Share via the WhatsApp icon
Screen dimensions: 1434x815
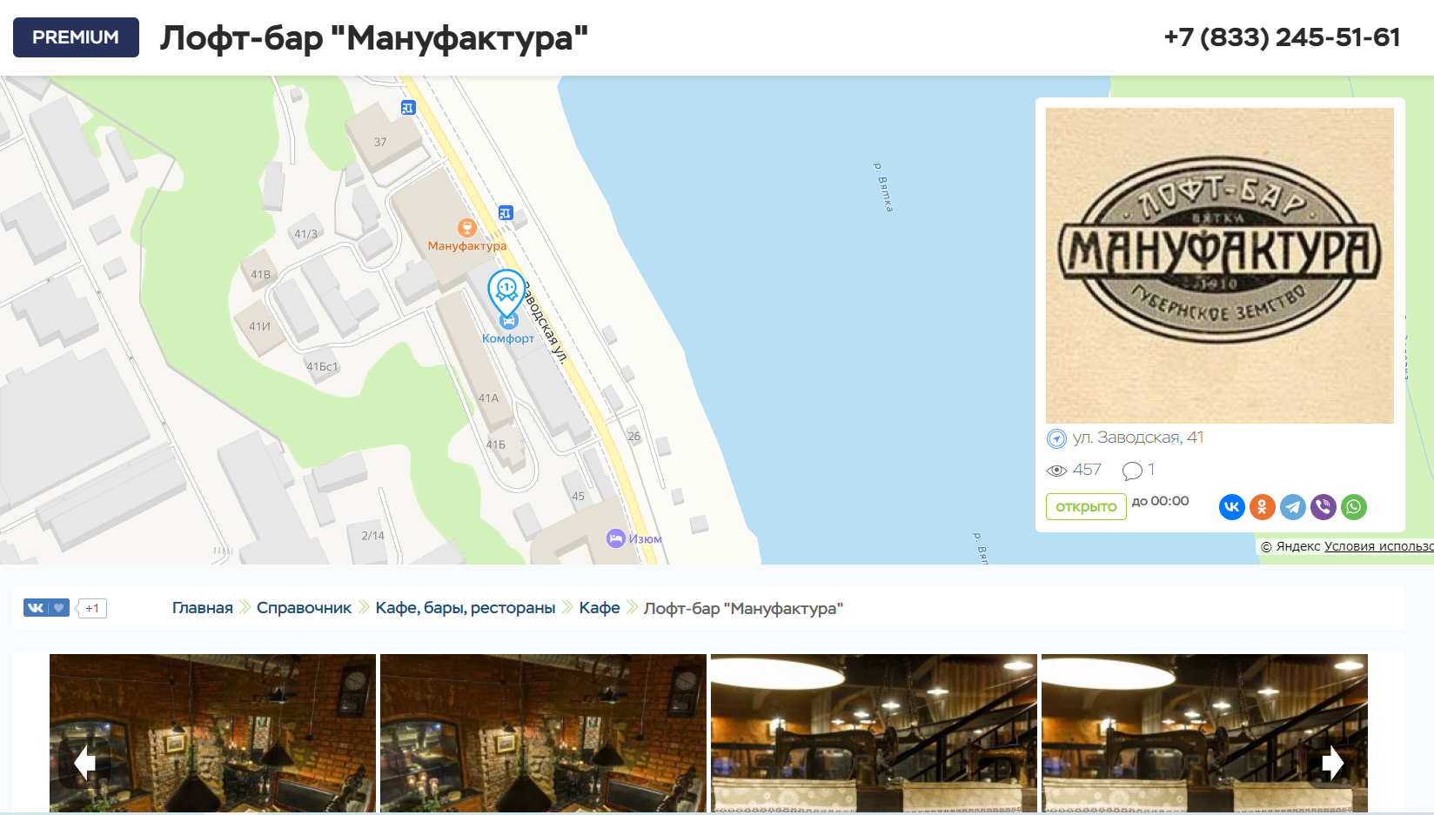(1353, 507)
